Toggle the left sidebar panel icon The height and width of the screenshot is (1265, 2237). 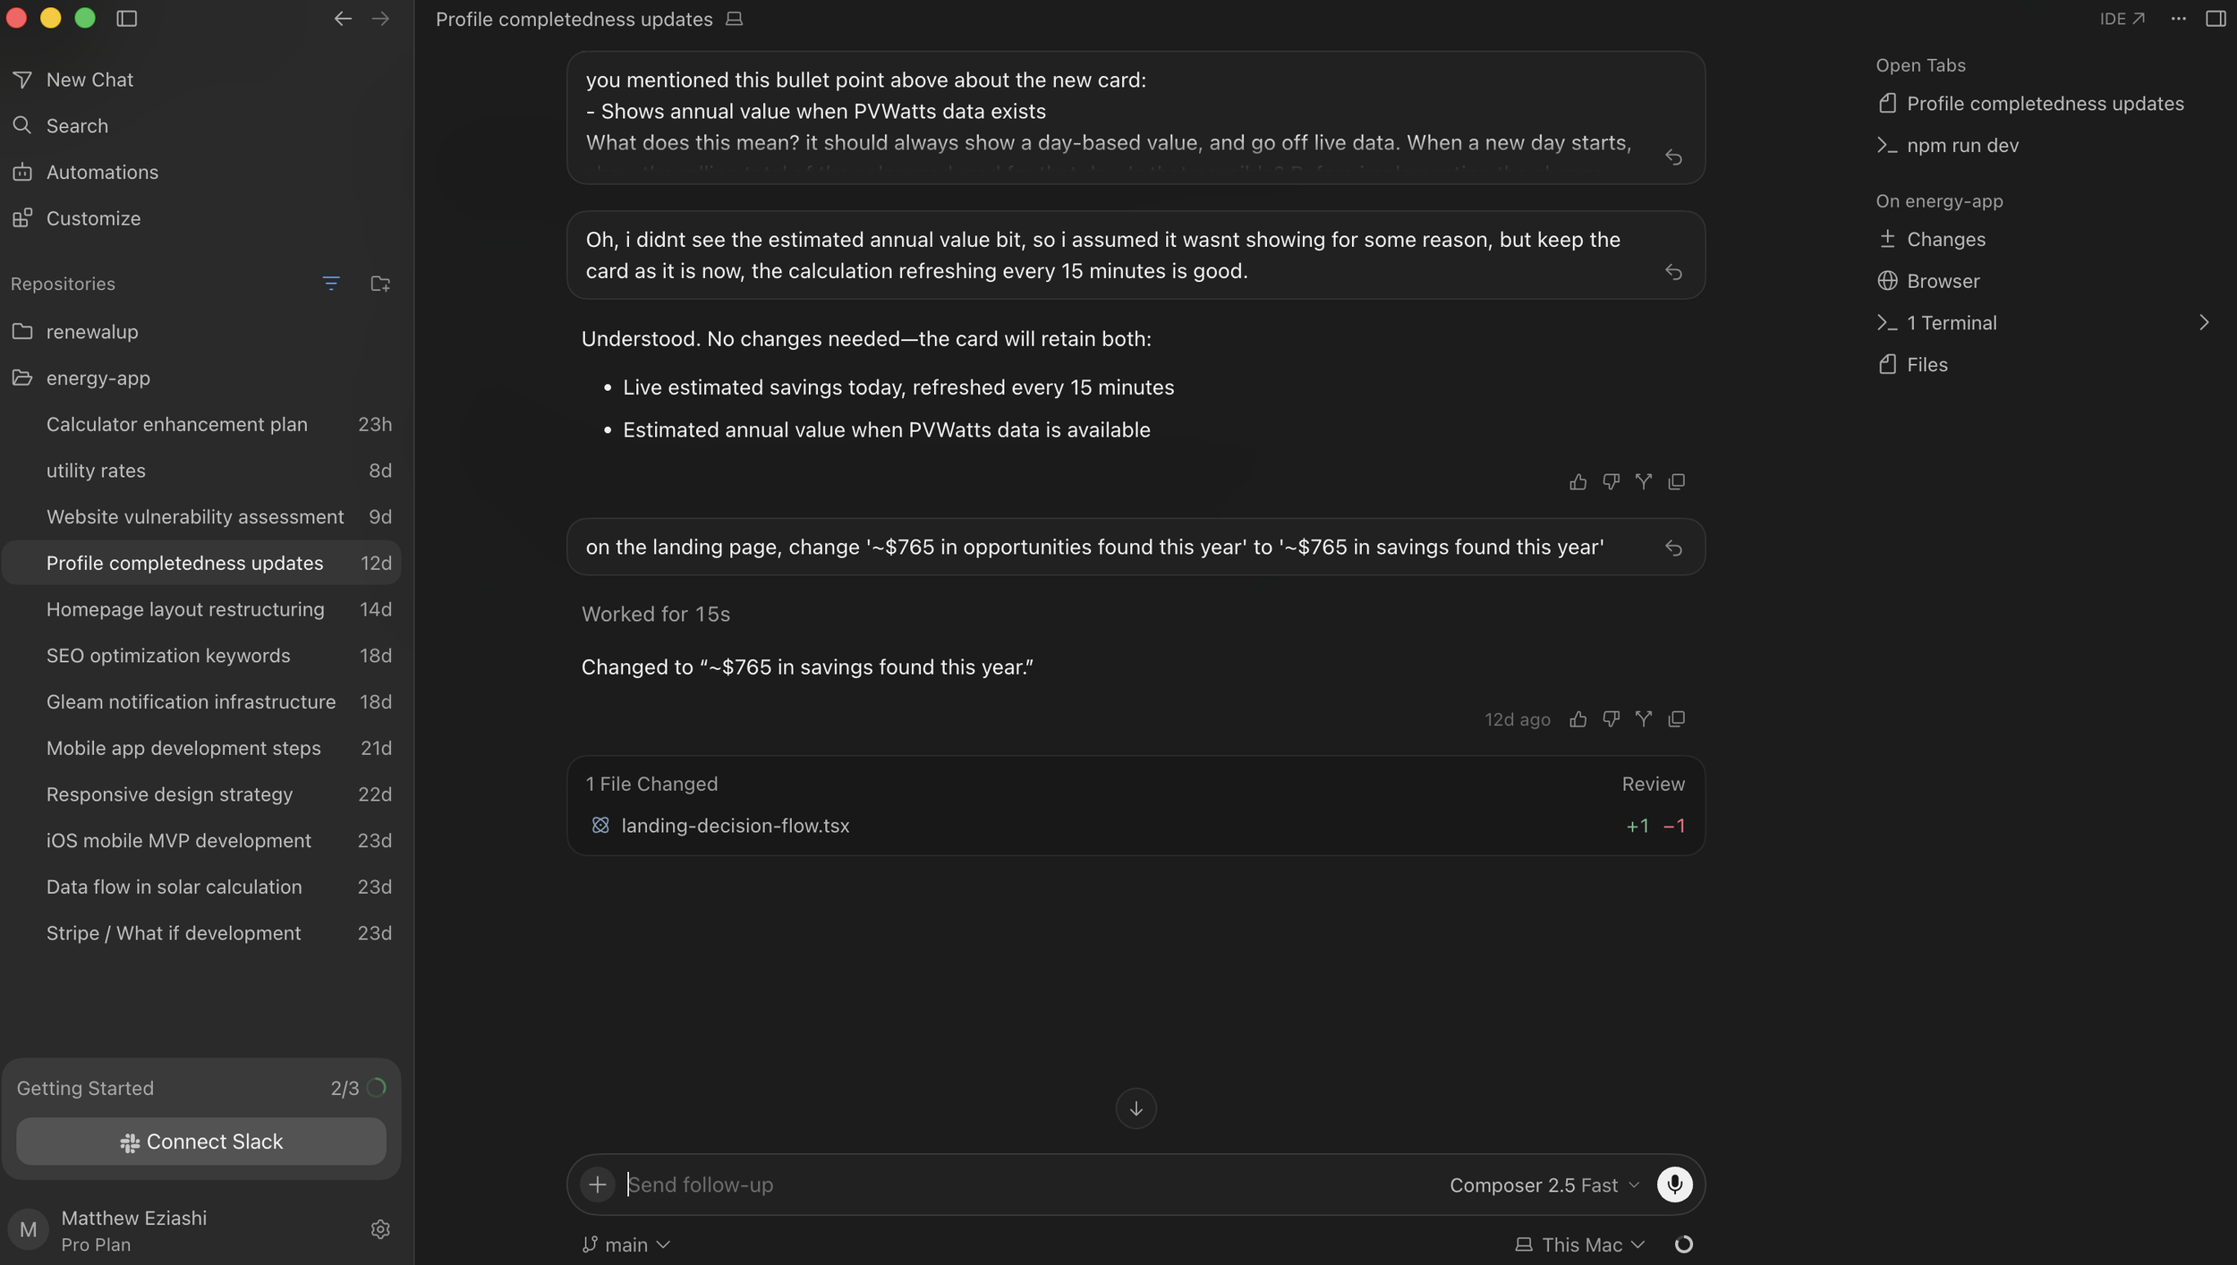pos(127,19)
